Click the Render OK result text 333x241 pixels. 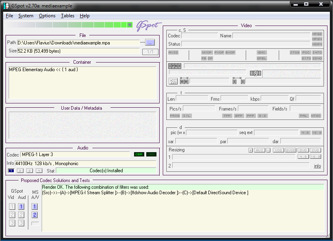[96, 187]
